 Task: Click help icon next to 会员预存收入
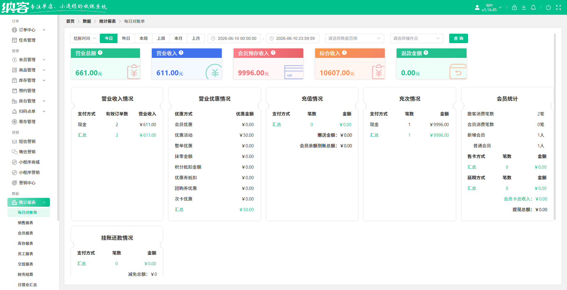pos(273,53)
